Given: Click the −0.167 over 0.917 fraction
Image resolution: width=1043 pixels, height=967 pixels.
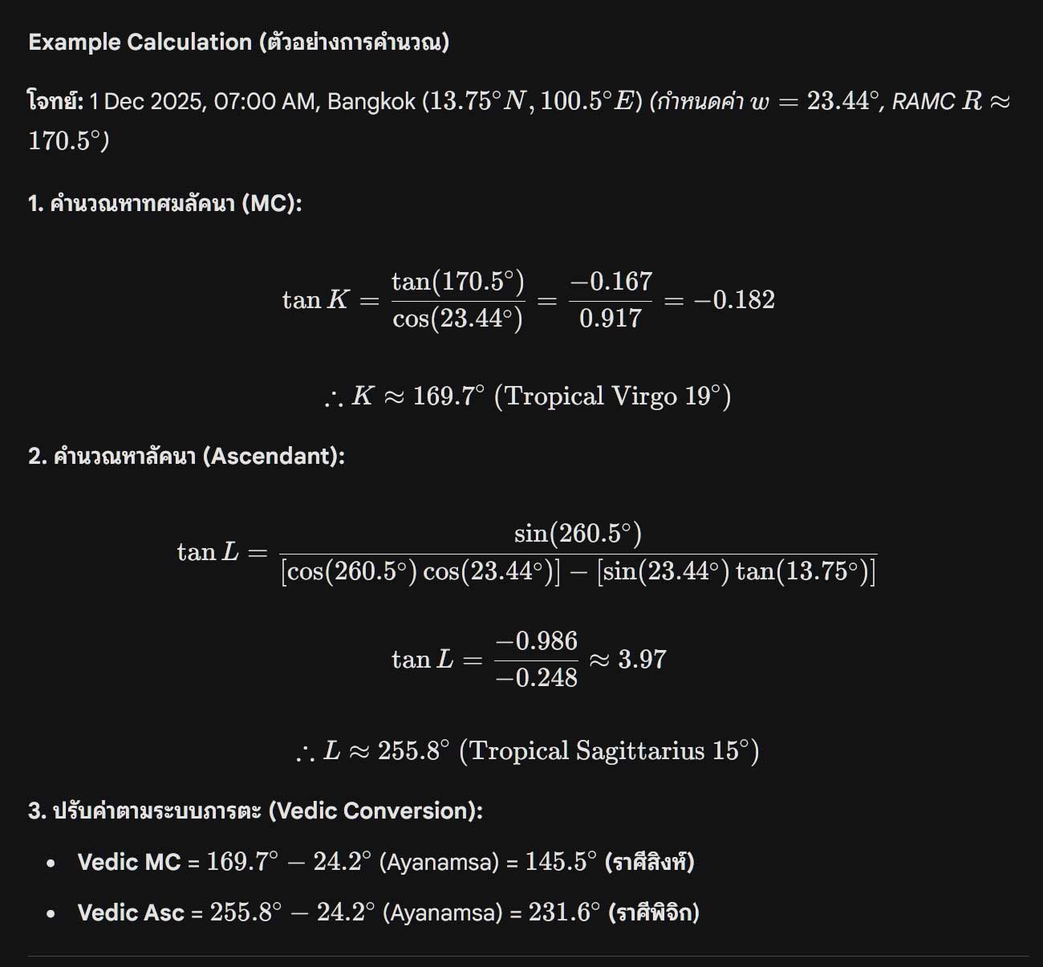Looking at the screenshot, I should 611,300.
